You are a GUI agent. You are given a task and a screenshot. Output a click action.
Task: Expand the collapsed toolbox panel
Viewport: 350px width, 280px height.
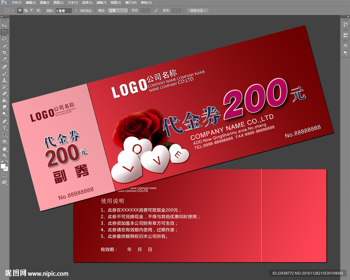[2, 17]
